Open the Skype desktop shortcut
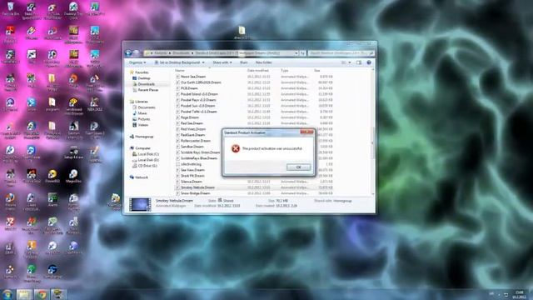This screenshot has width=533, height=300. (32, 104)
